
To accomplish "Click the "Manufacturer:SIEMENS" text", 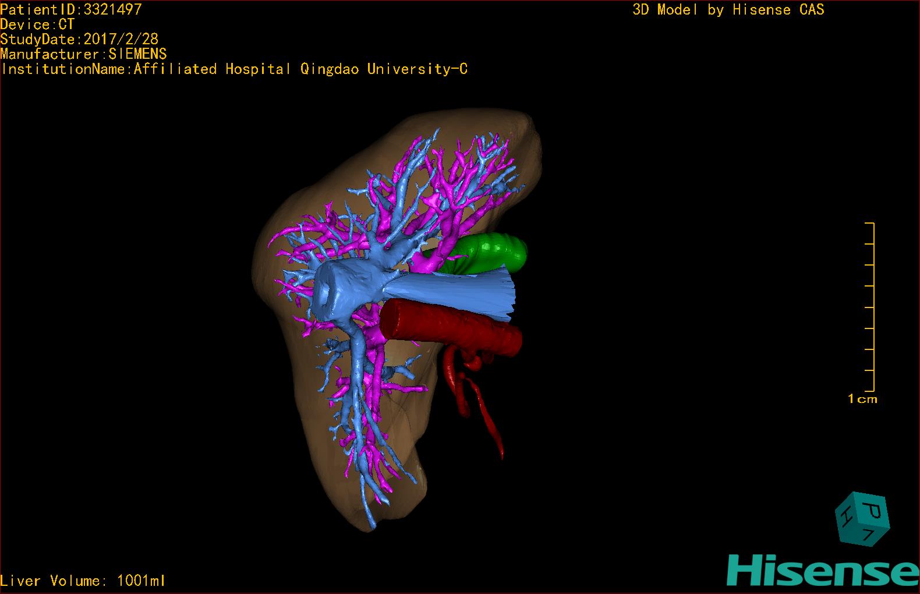I will (83, 54).
